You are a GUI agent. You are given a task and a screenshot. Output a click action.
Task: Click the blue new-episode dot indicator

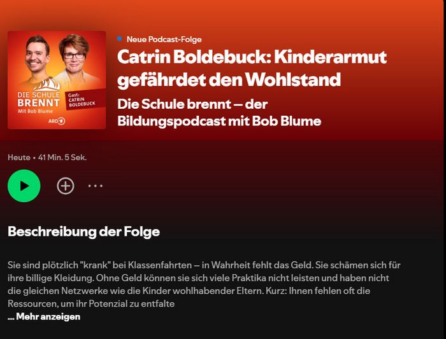[x=120, y=39]
